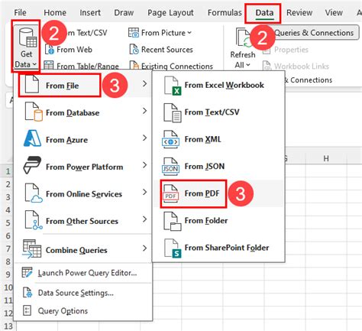Open the Launch Power Query Editor icon

point(27,272)
